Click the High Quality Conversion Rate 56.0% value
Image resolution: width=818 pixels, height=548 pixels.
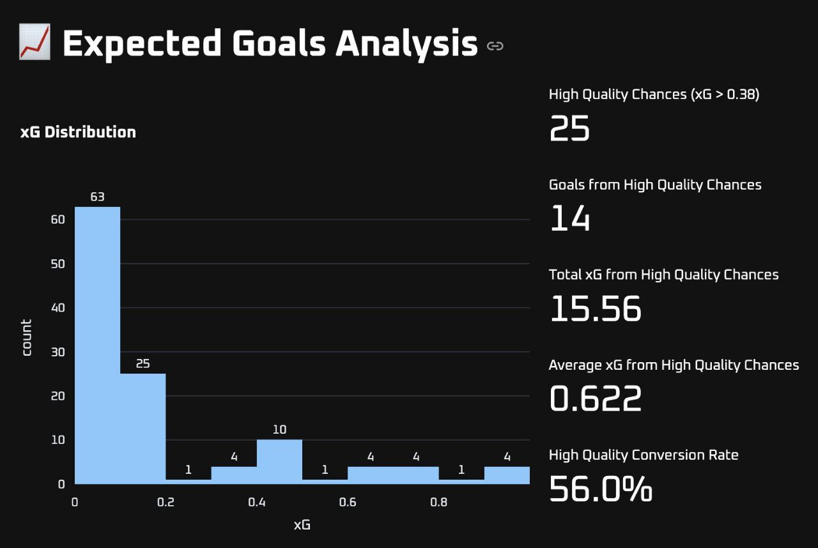600,489
